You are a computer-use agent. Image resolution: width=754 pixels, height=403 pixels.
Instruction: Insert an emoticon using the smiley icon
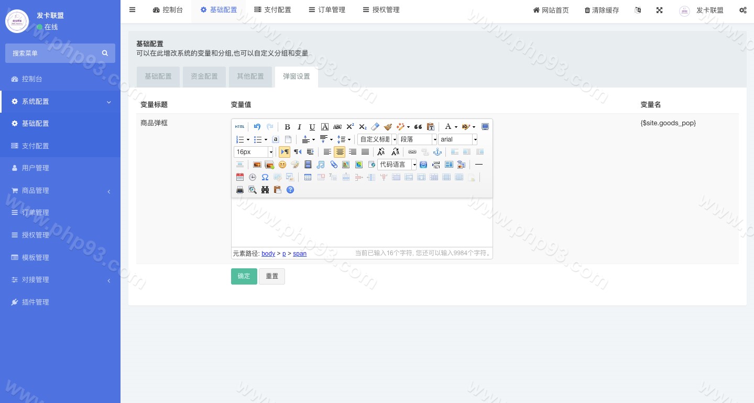coord(282,165)
